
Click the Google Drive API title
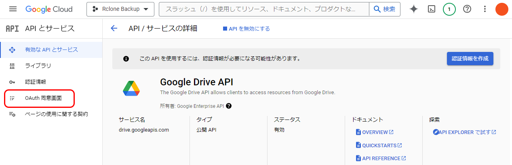click(x=196, y=82)
